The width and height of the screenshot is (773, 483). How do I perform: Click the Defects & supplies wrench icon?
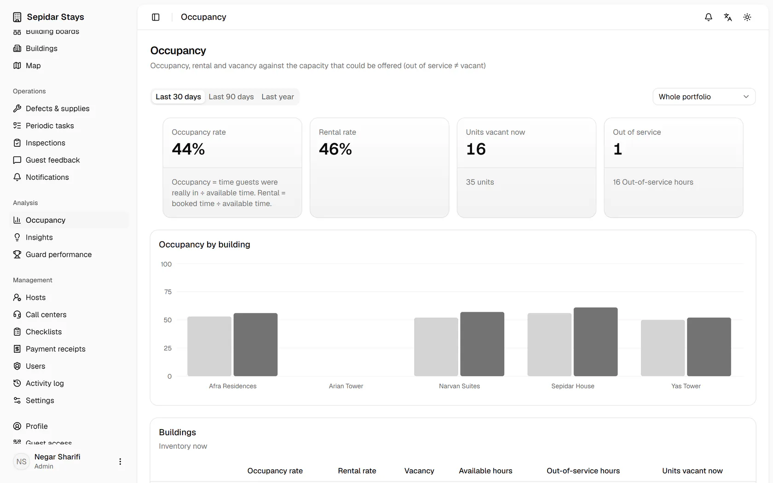[17, 109]
